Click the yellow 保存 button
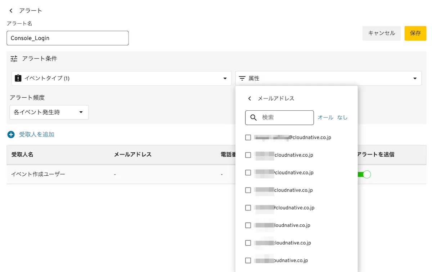The width and height of the screenshot is (432, 272). click(415, 33)
